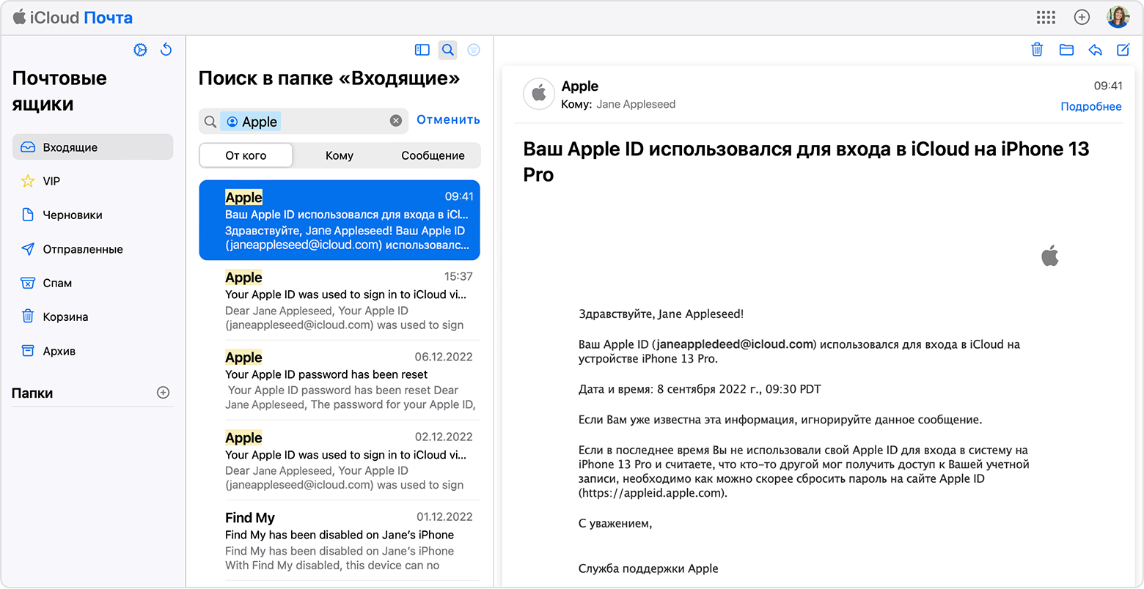
Task: Toggle the sidebar layout icon
Action: pyautogui.click(x=422, y=50)
